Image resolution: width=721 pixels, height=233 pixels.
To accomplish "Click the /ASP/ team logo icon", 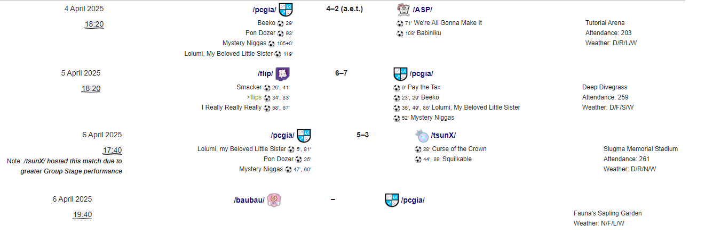I will [403, 10].
